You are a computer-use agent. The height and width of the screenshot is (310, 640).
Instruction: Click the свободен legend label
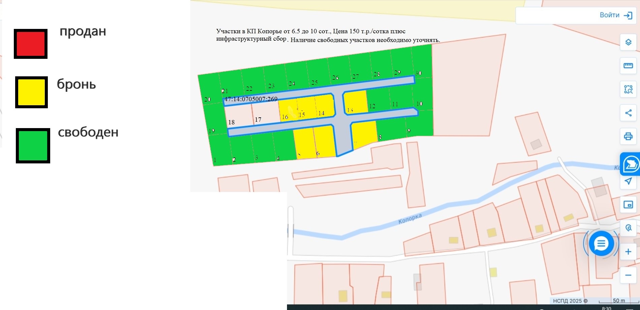pyautogui.click(x=88, y=132)
